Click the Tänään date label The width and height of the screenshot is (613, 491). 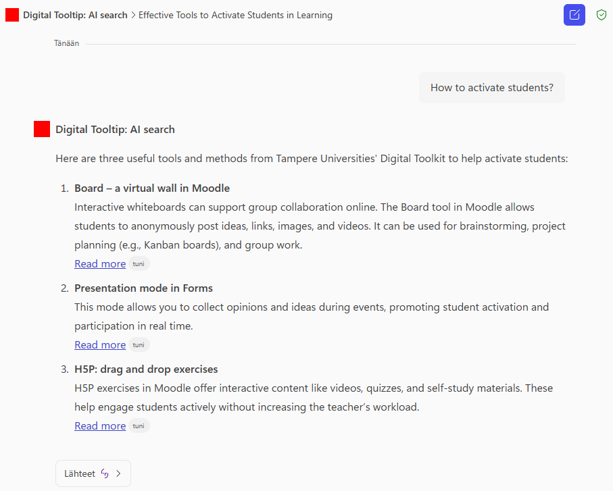66,43
